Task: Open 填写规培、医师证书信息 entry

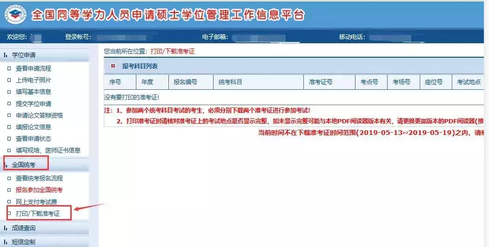Action: pos(48,150)
